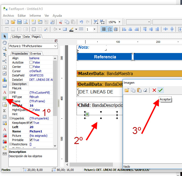Screen dimensions: 182x176
Task: Click Align left edges icon
Action: pos(124,29)
